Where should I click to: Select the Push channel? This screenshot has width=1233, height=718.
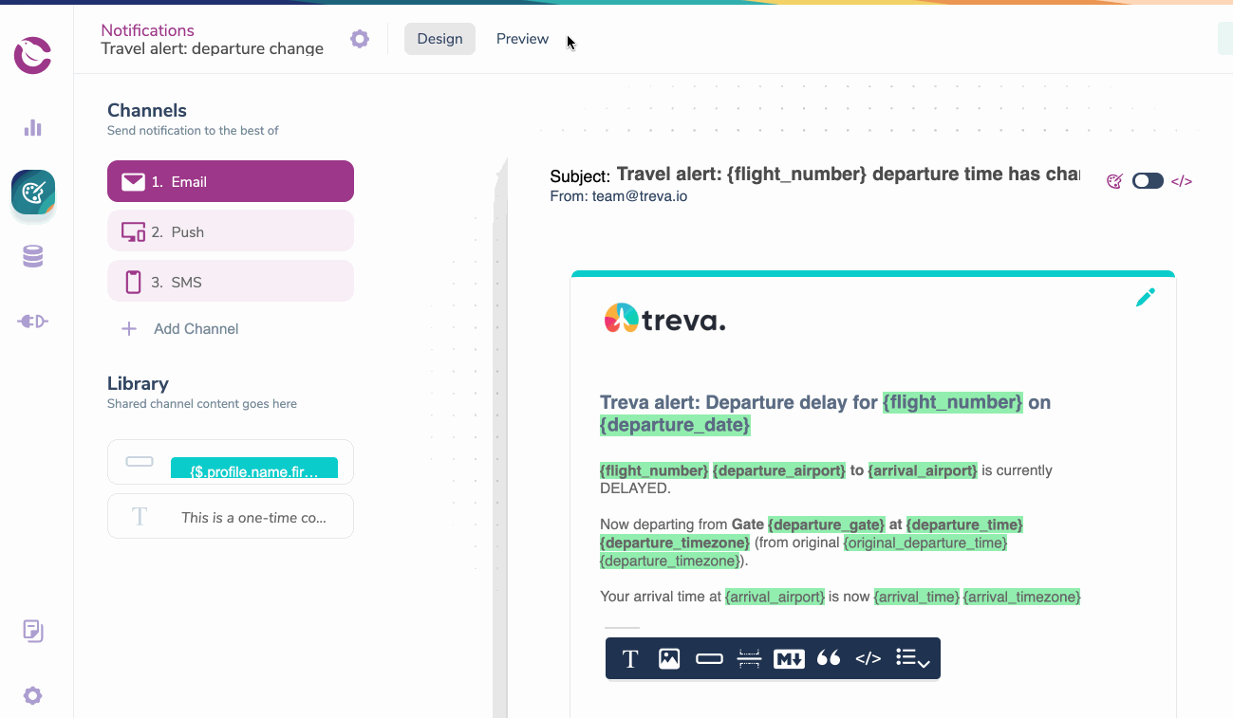pyautogui.click(x=231, y=231)
